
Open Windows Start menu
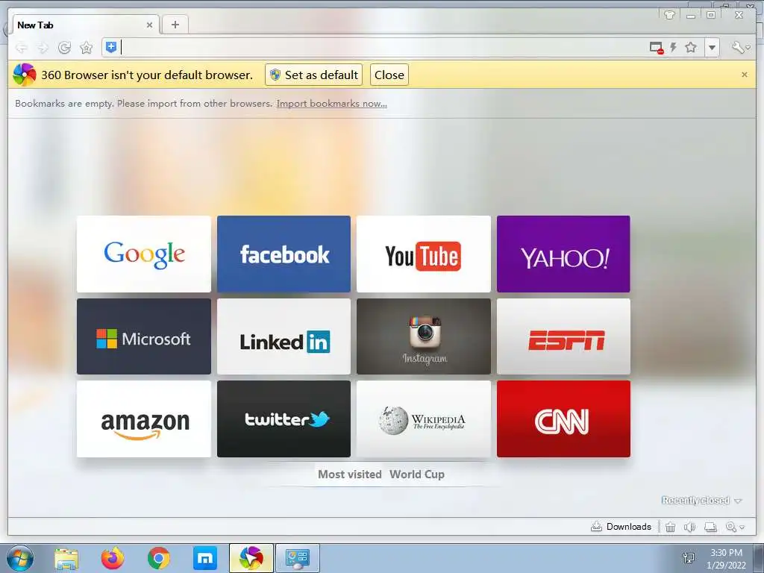(20, 558)
